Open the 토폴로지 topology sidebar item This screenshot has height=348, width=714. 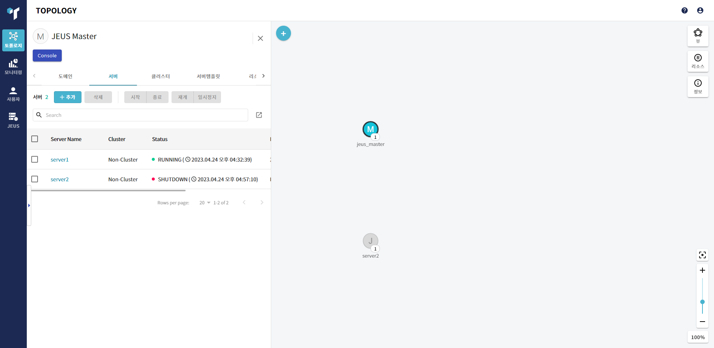pyautogui.click(x=13, y=40)
